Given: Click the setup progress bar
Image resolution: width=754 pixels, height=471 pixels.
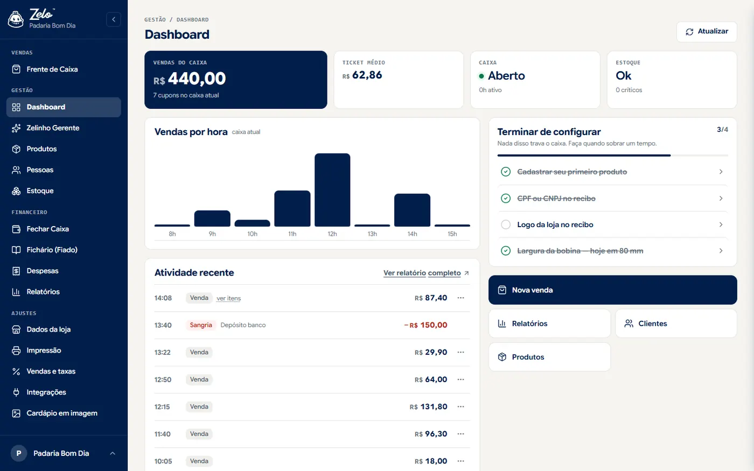Looking at the screenshot, I should pyautogui.click(x=612, y=156).
